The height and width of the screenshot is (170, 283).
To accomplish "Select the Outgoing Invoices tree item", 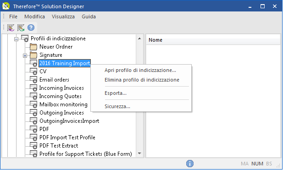I will [61, 113].
